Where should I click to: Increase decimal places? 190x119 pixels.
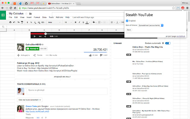coord(39,22)
